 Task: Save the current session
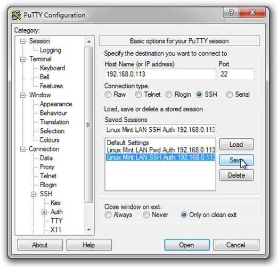(x=236, y=160)
